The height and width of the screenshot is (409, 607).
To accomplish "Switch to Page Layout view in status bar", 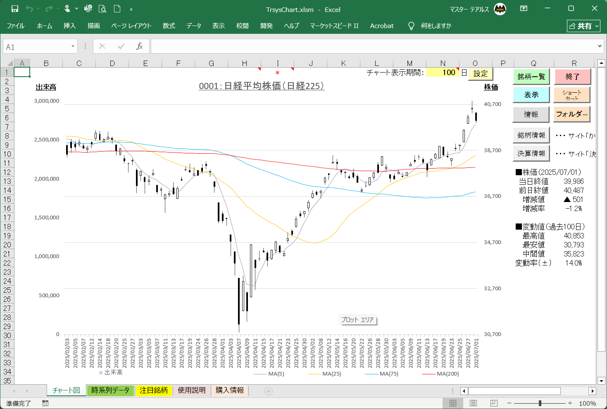I will pos(474,403).
